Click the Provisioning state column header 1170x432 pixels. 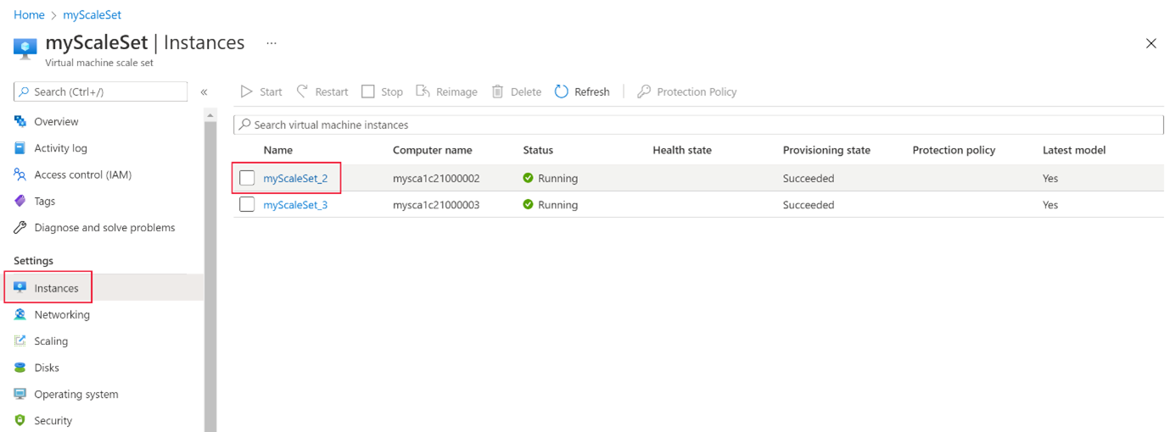(x=826, y=150)
